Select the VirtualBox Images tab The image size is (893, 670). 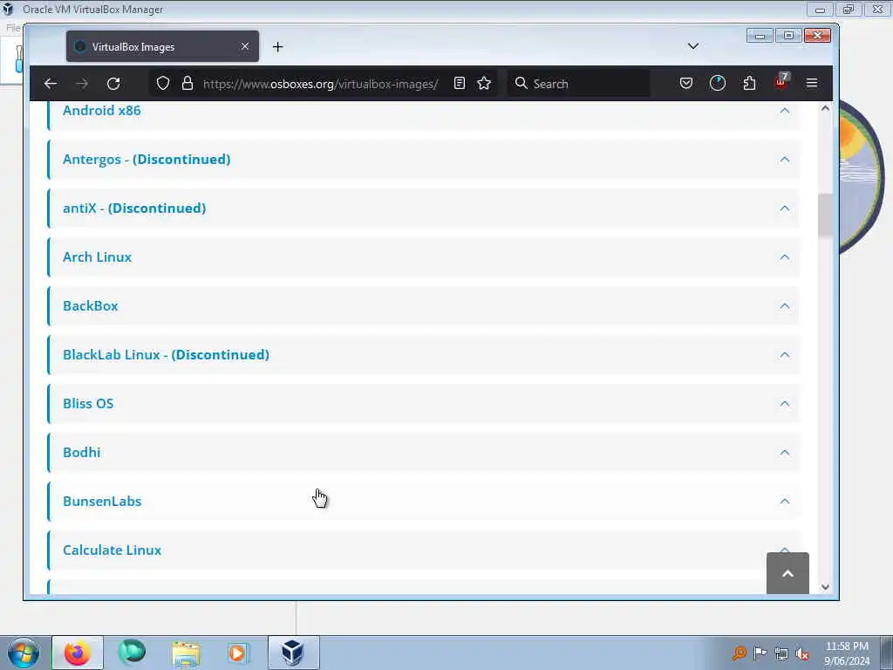(x=162, y=47)
